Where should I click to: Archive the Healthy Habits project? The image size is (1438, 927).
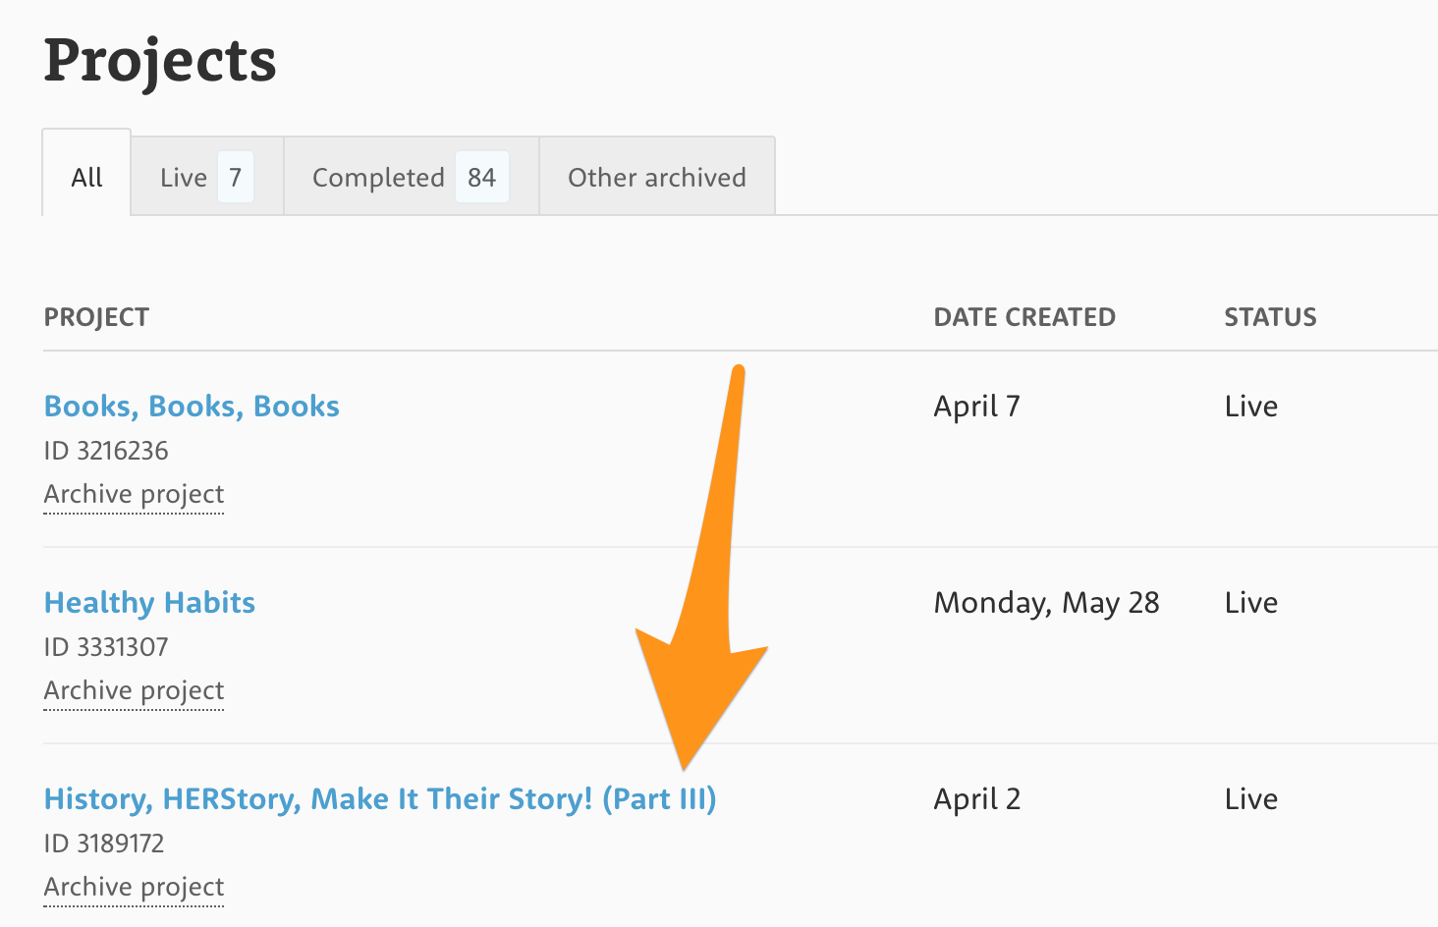click(x=134, y=690)
